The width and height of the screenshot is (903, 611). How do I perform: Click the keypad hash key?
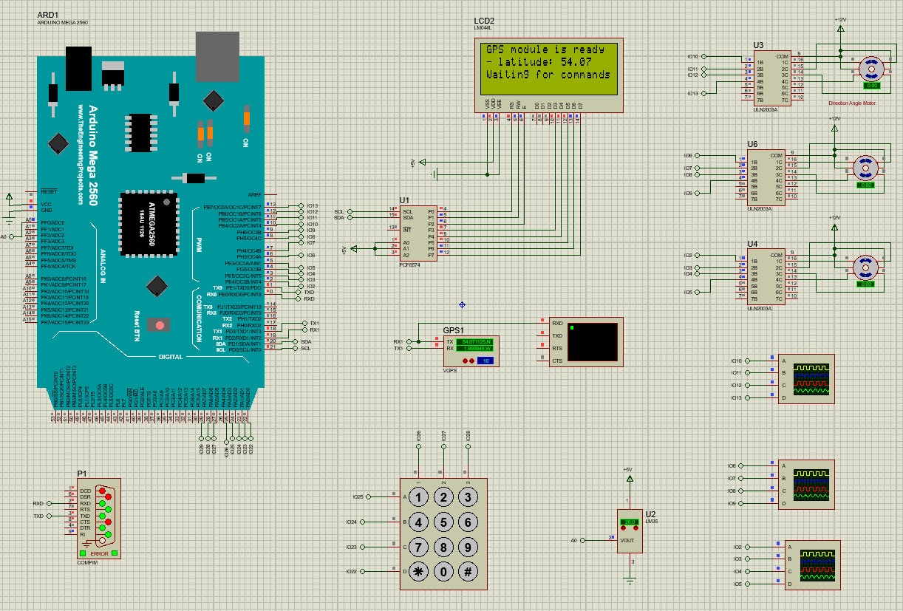click(468, 572)
